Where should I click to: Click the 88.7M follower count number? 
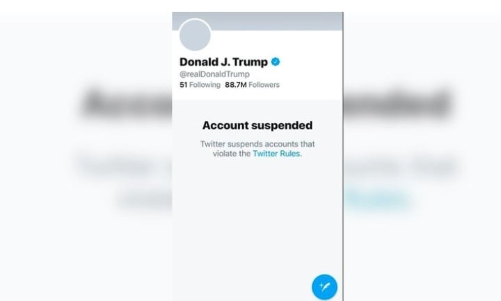click(x=236, y=85)
